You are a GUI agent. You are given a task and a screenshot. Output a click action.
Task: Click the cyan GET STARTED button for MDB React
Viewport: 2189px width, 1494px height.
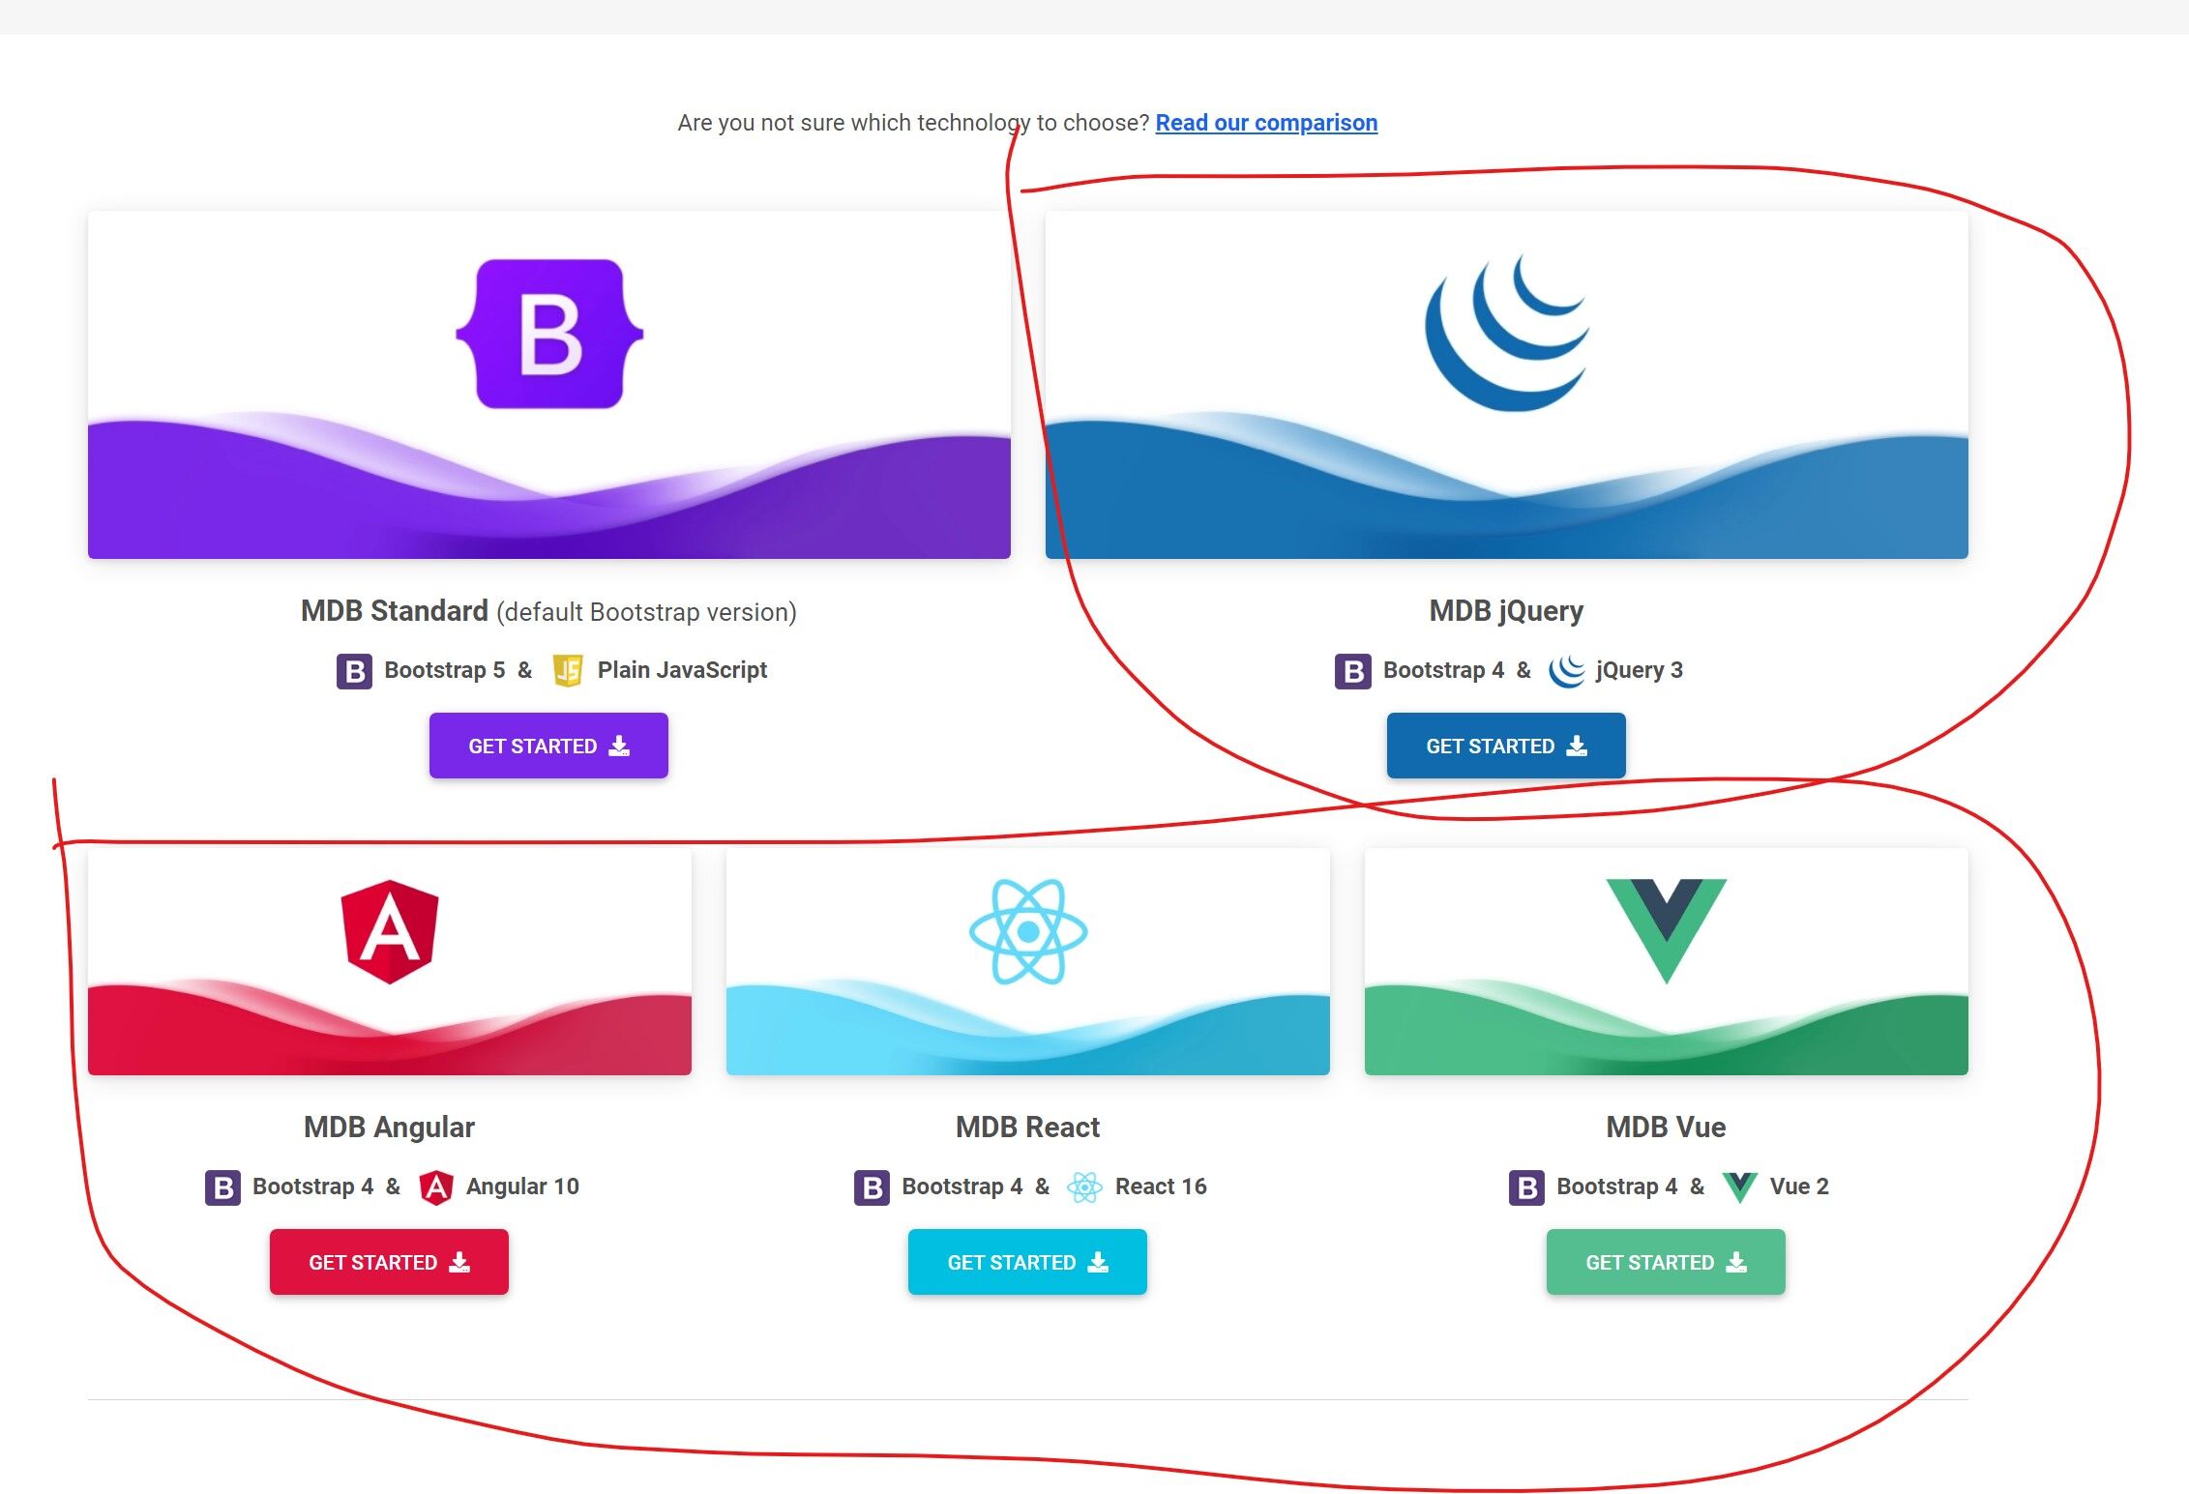coord(1027,1262)
